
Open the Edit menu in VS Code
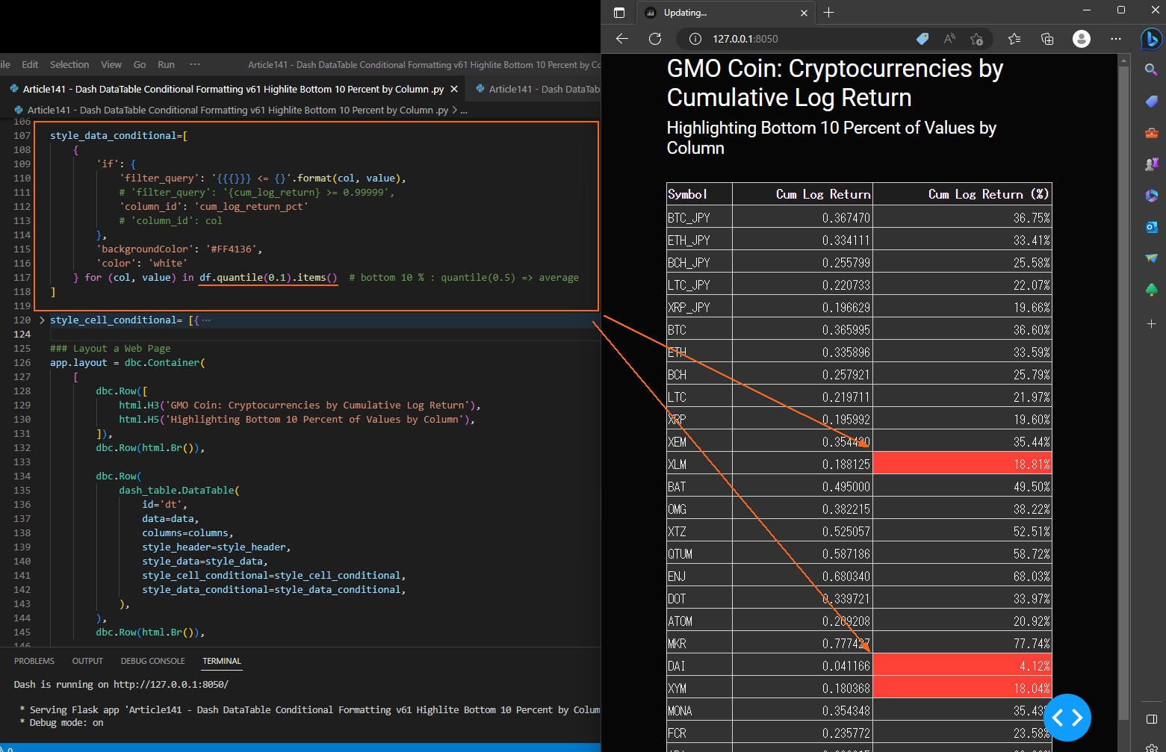click(x=30, y=65)
